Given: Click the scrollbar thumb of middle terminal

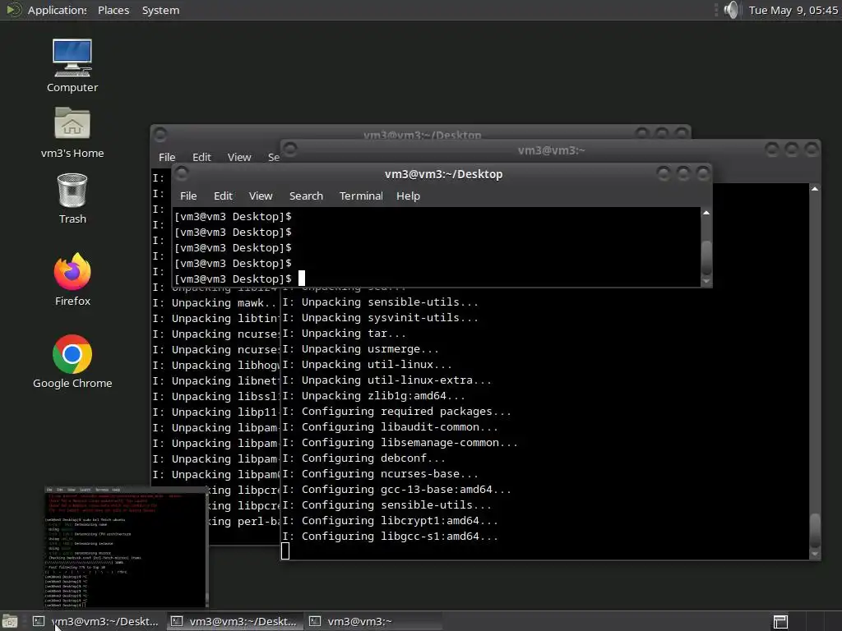Looking at the screenshot, I should [x=815, y=532].
